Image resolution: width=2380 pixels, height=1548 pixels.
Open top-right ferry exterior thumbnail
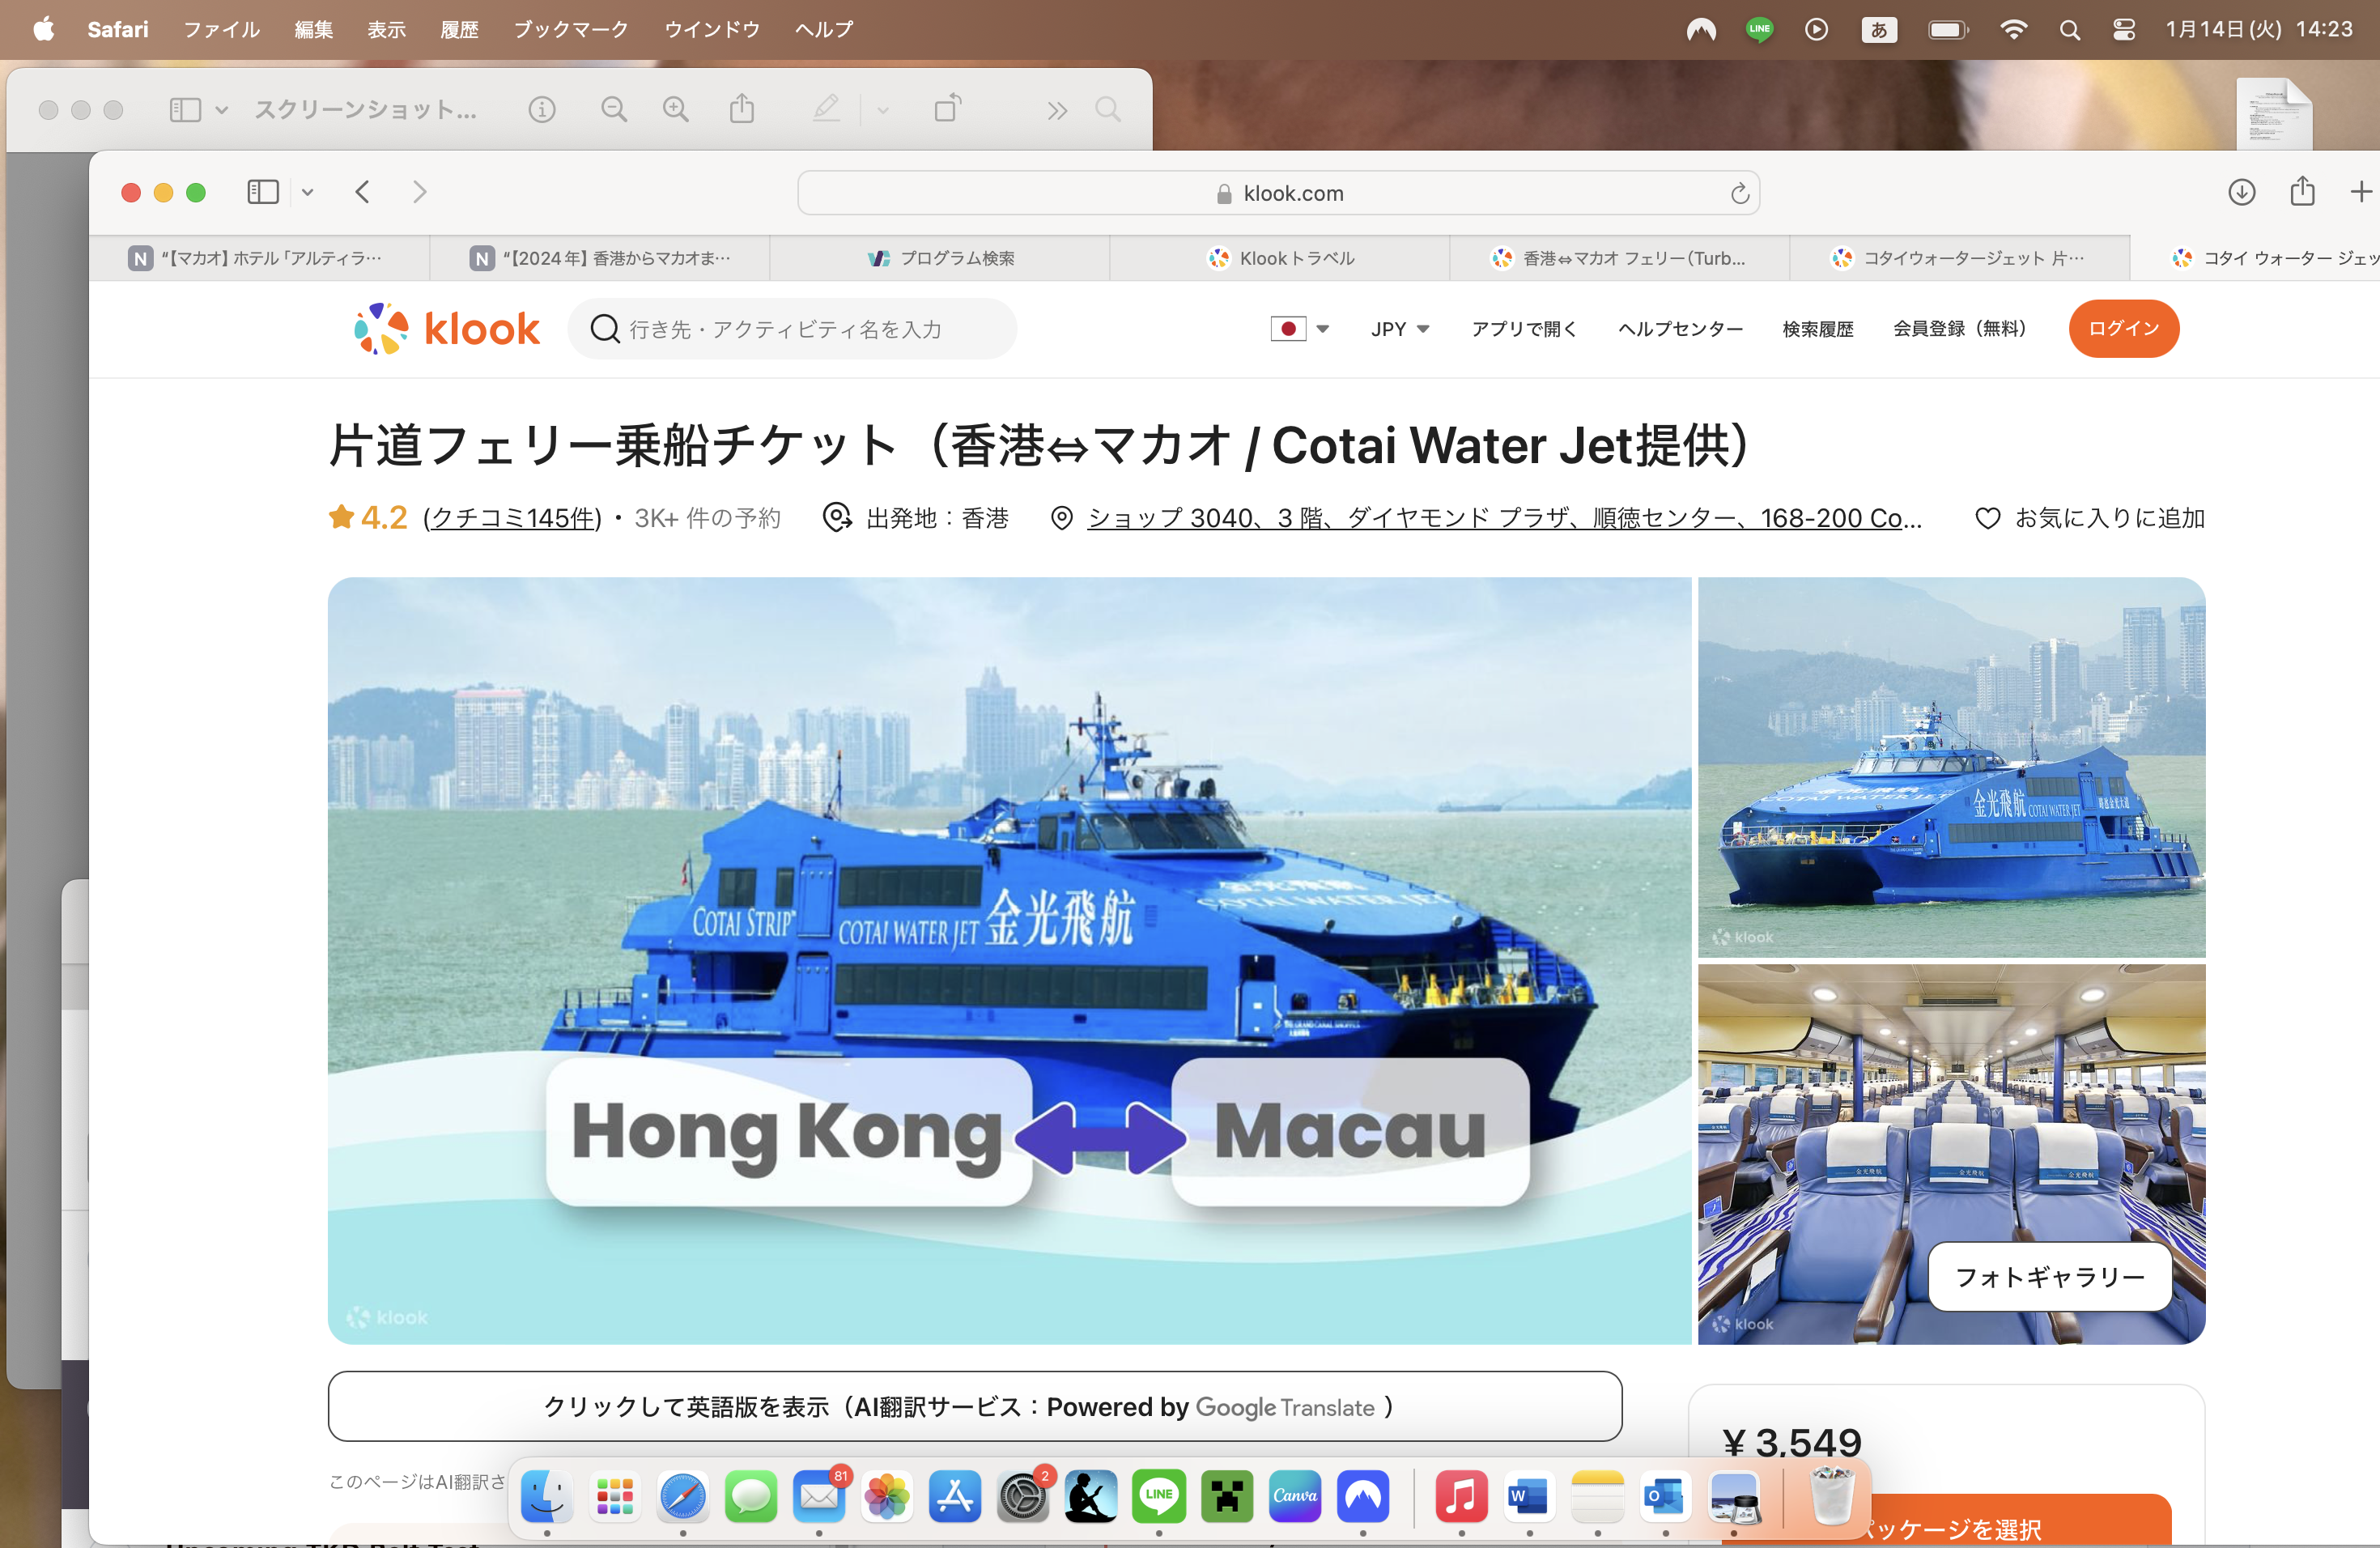[1951, 767]
